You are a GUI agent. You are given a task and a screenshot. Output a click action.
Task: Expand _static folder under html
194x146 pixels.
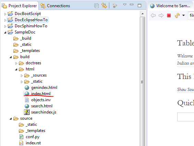pyautogui.click(x=22, y=82)
